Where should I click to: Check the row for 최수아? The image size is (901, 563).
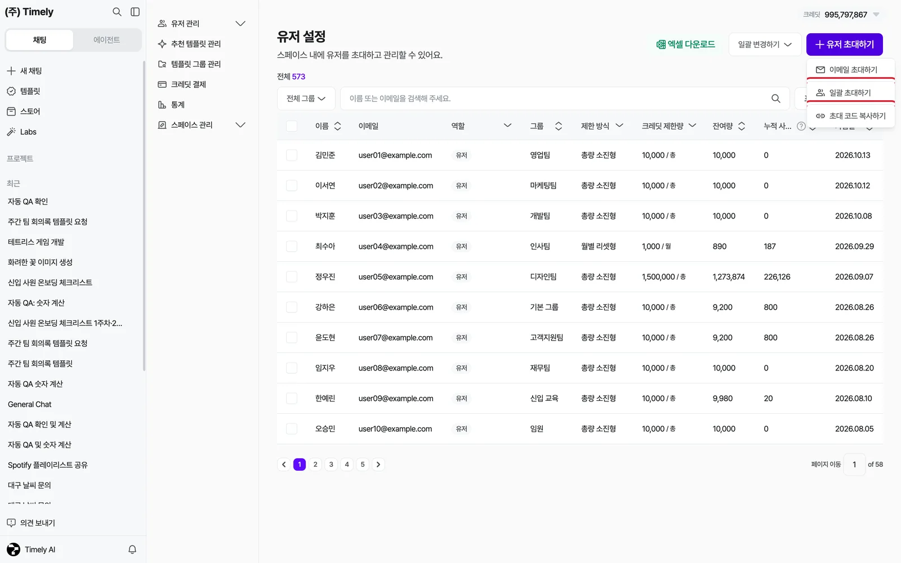(x=292, y=247)
